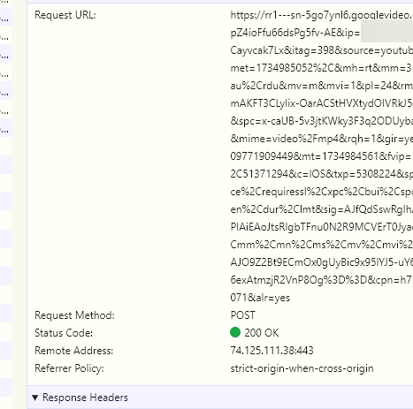
Task: Click the 200 OK status text
Action: pos(262,333)
